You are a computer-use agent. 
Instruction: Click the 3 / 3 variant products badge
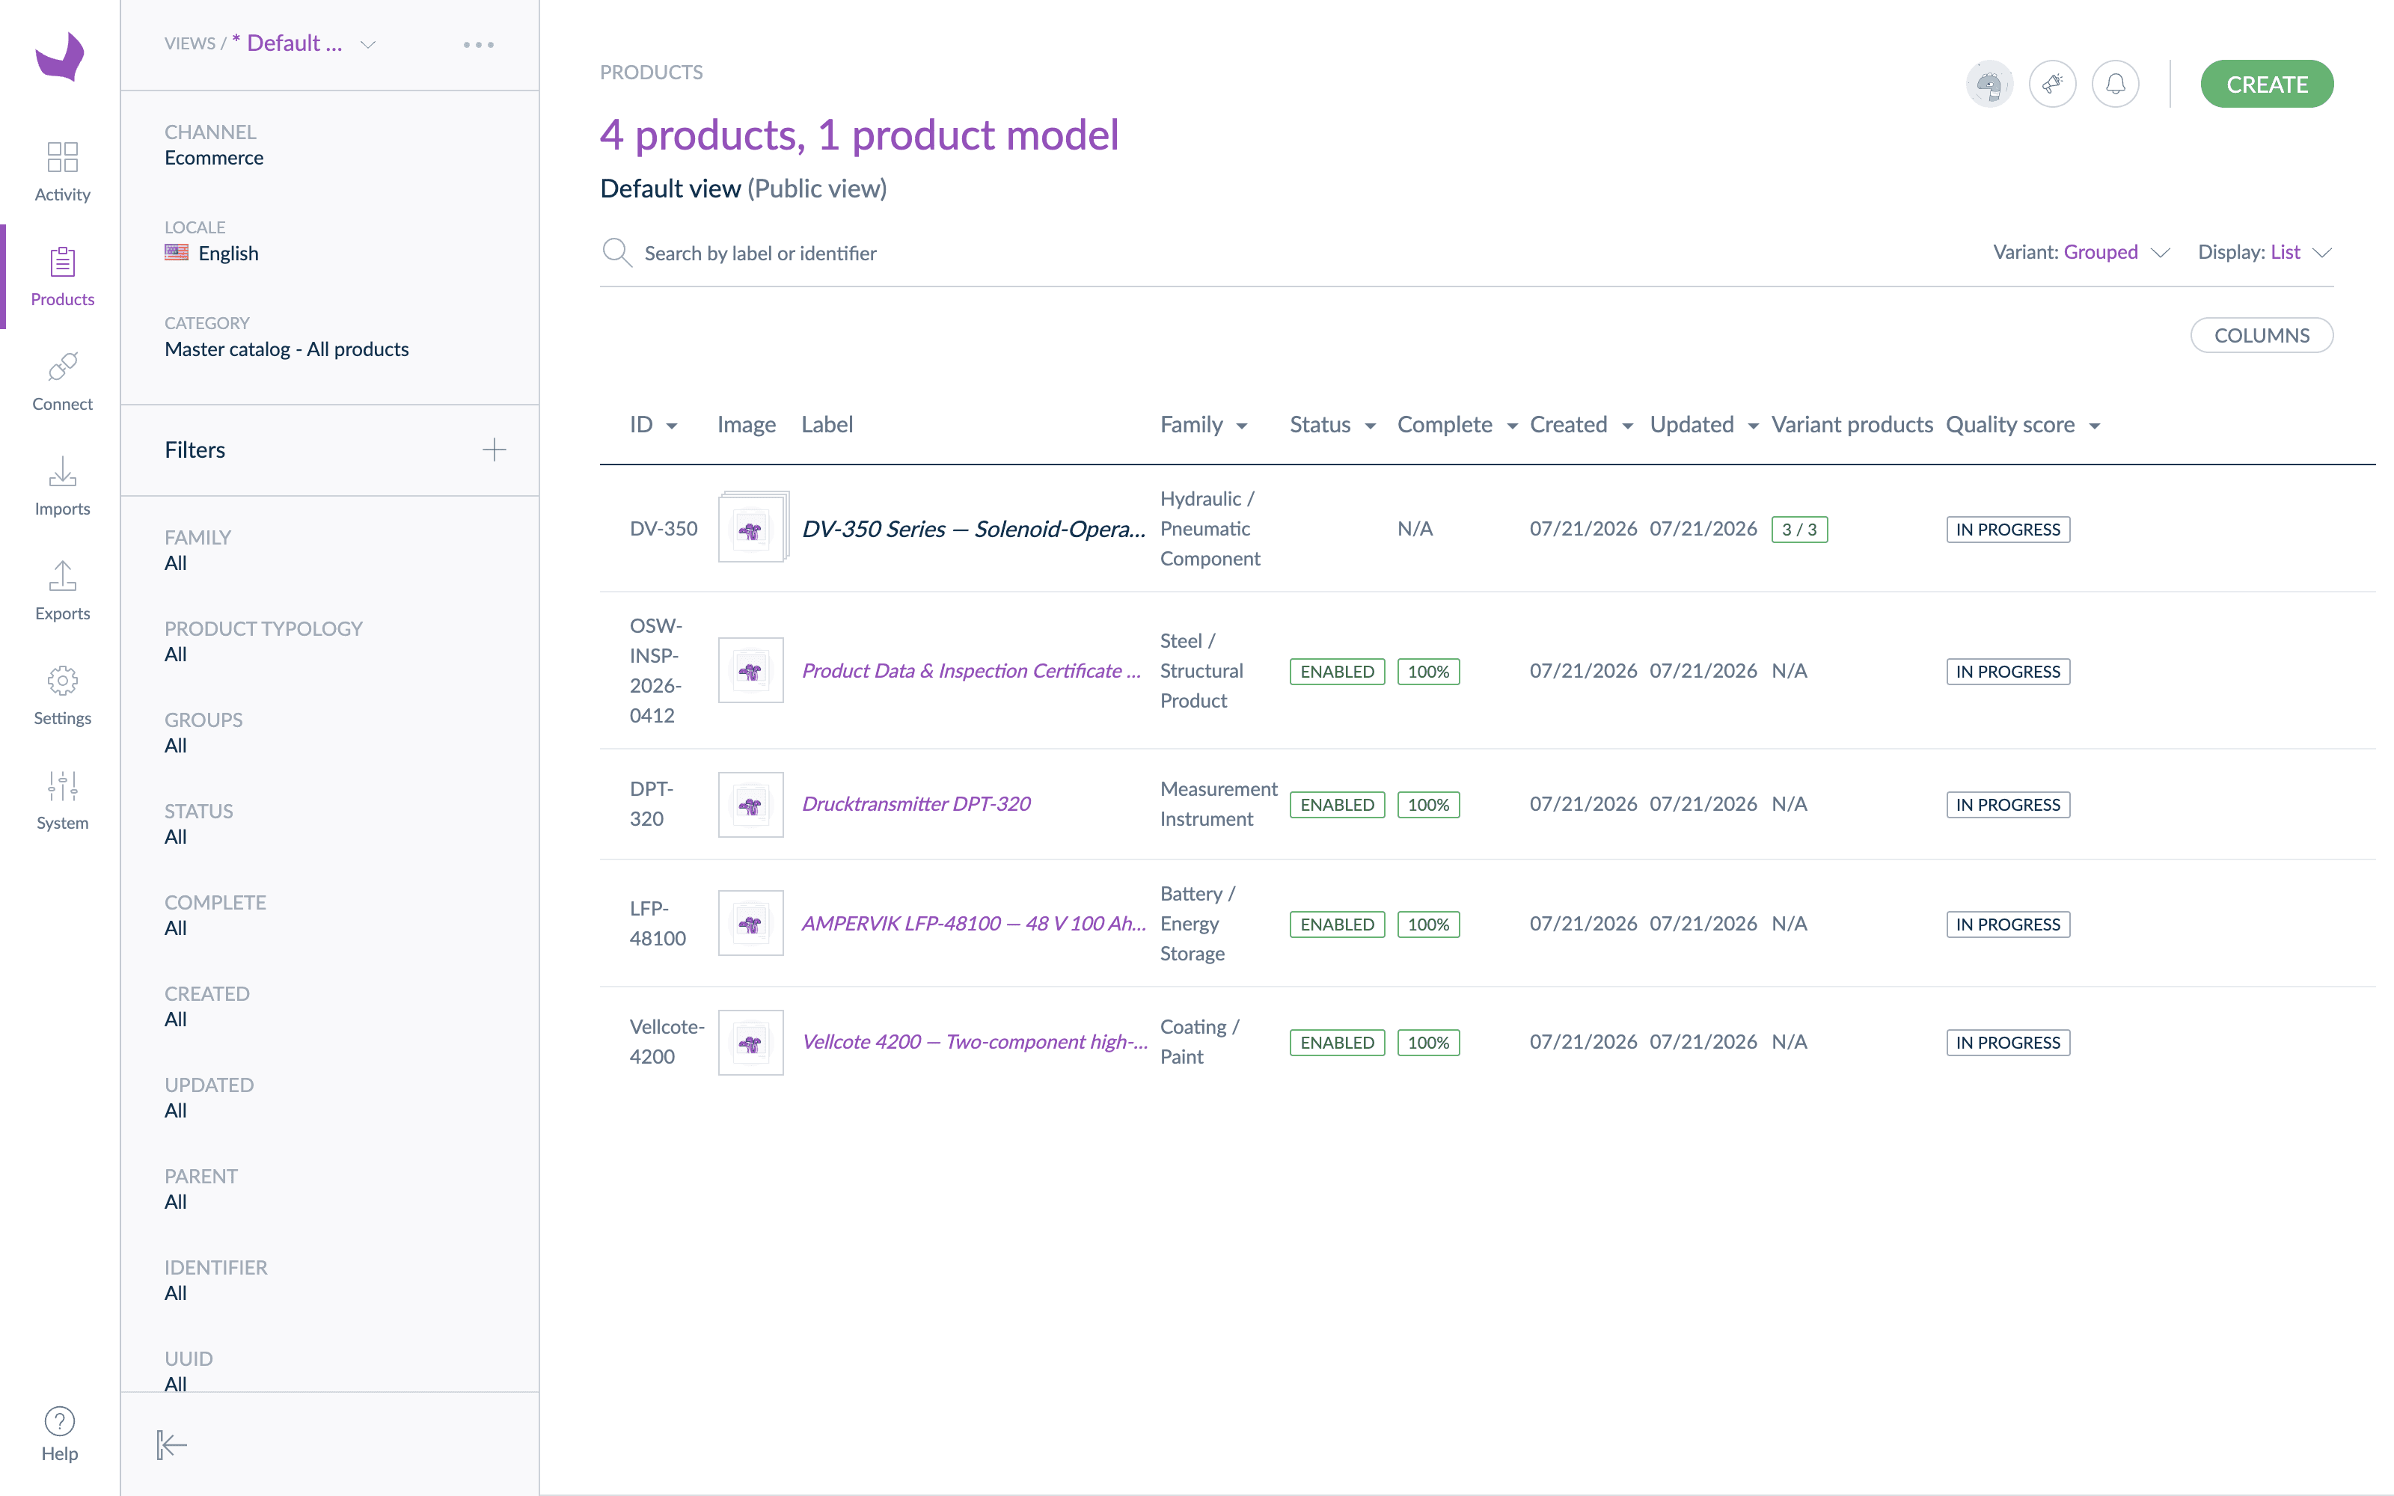click(x=1798, y=530)
